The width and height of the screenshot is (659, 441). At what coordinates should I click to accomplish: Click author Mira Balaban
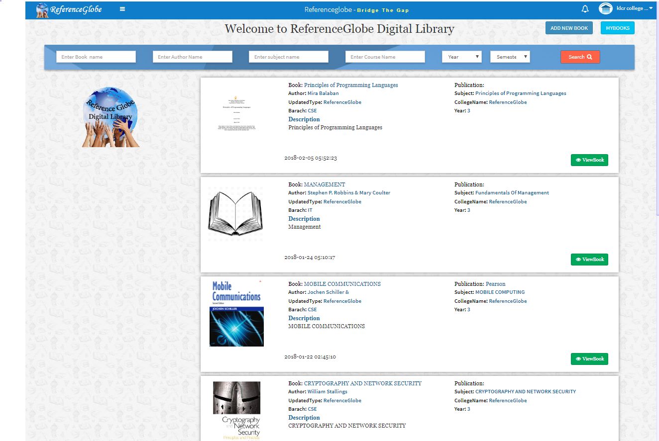(323, 93)
